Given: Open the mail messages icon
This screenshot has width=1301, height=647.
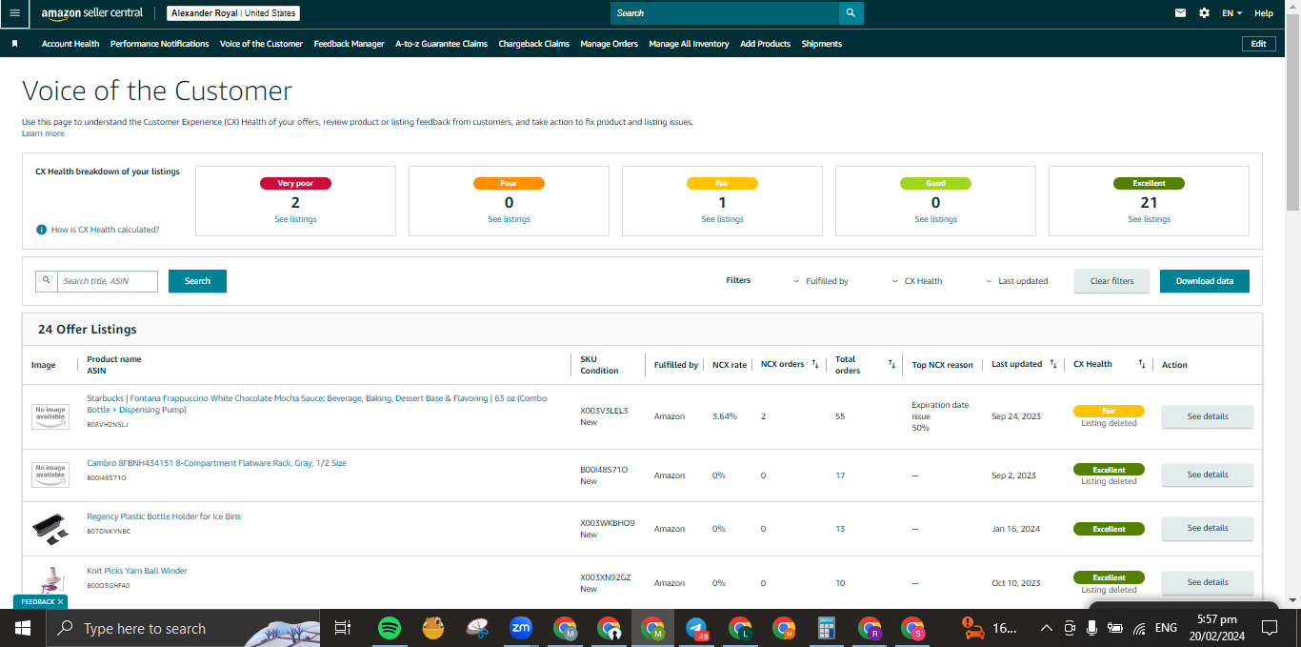Looking at the screenshot, I should point(1181,13).
